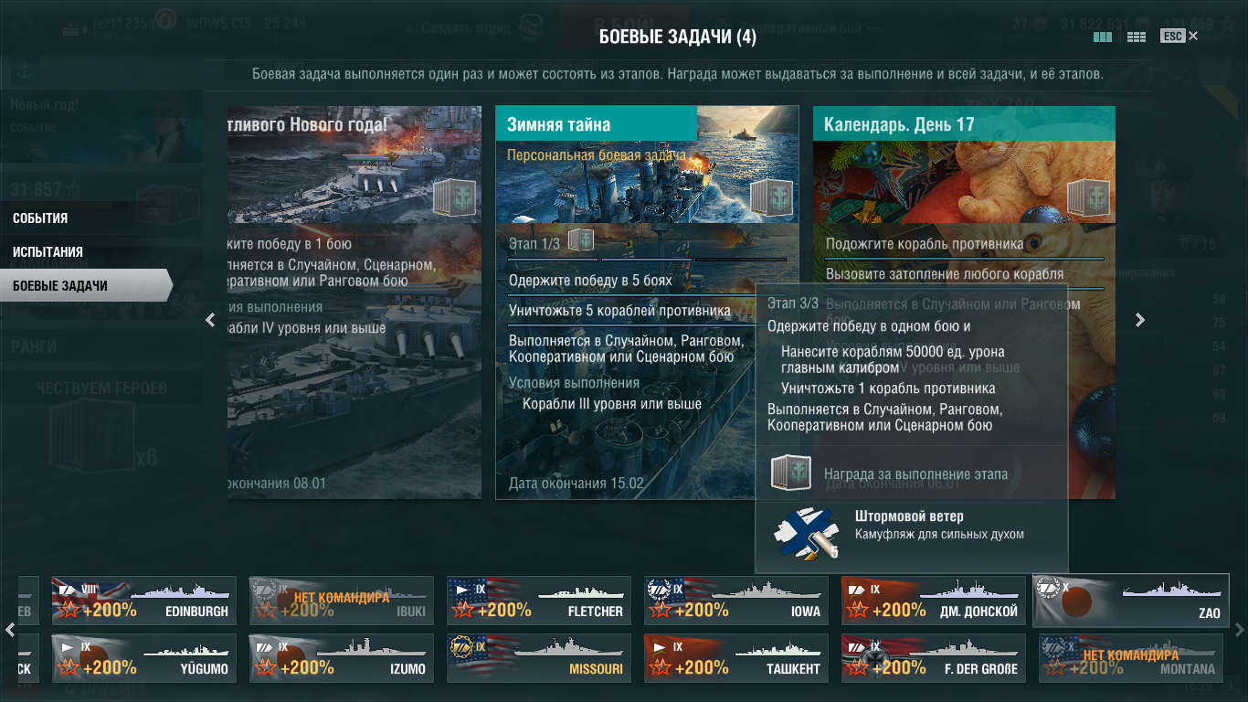Close the combat missions window via ESC
Screen dimensions: 1248x702
(x=1179, y=37)
